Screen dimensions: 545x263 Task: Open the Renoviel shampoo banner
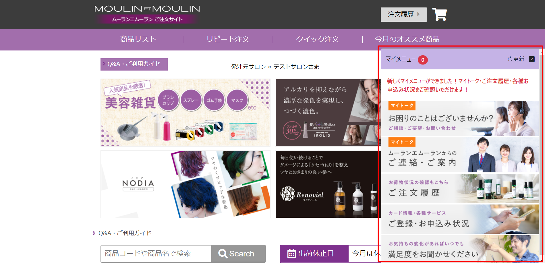point(327,184)
